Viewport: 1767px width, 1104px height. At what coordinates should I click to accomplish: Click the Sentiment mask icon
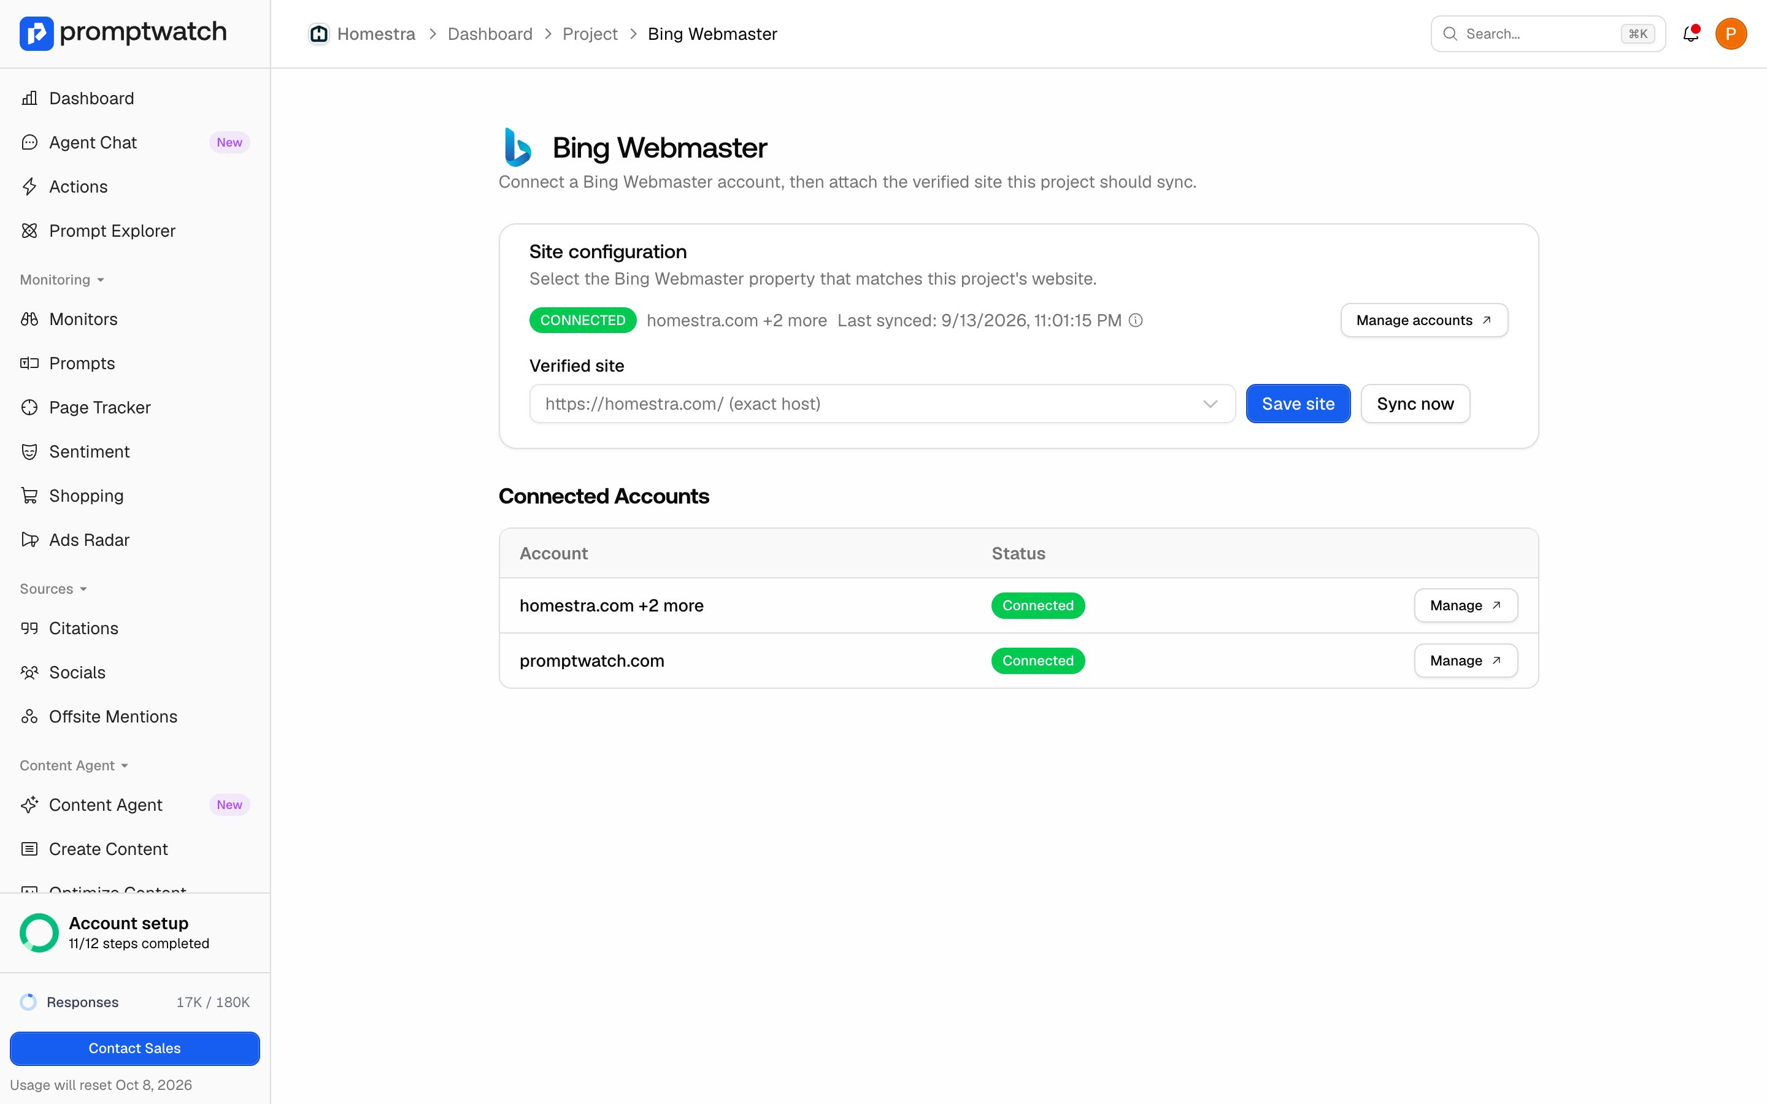click(29, 452)
